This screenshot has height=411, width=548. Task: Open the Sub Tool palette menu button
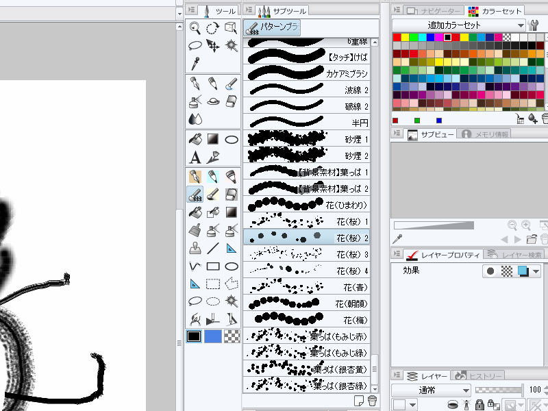249,10
